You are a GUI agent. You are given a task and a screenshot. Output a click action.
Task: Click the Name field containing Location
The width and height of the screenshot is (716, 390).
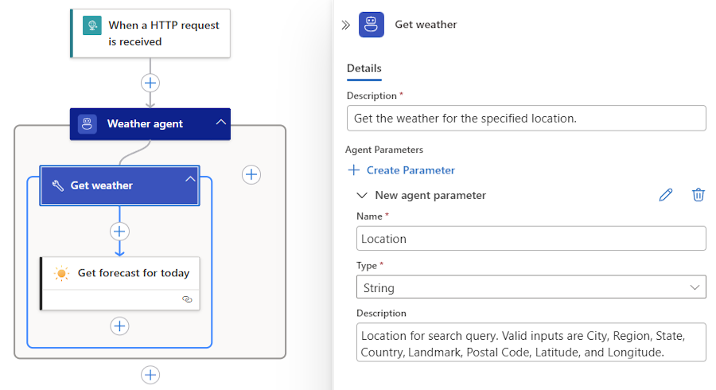point(531,239)
